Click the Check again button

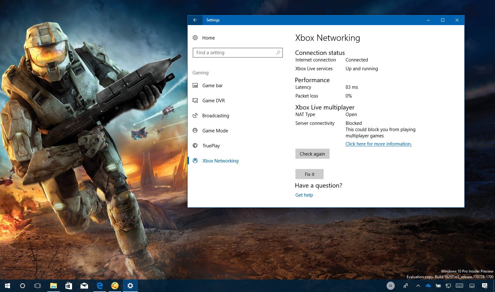click(x=312, y=154)
